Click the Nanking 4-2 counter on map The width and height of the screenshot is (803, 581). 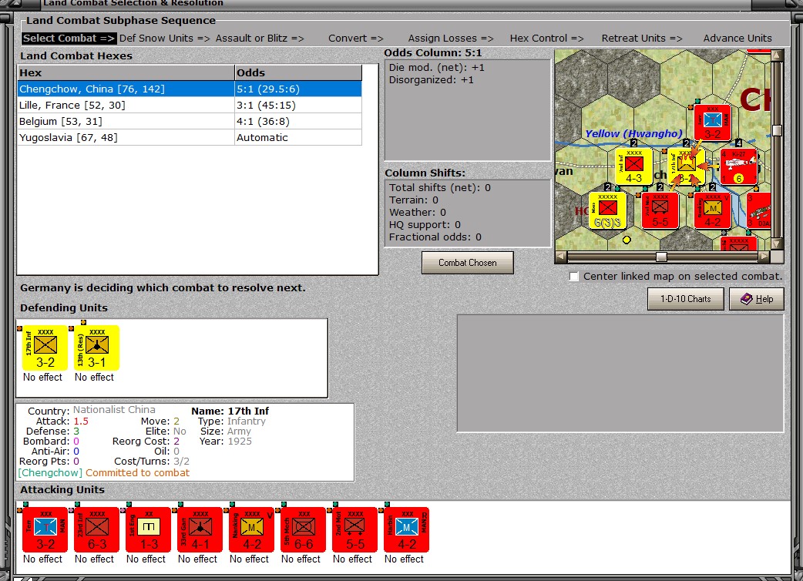[x=712, y=210]
